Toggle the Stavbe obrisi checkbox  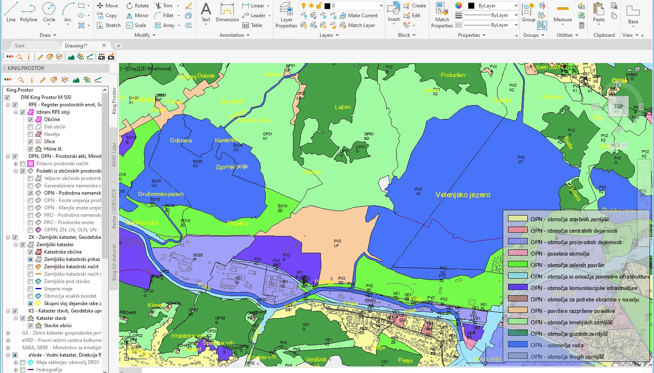click(x=30, y=326)
